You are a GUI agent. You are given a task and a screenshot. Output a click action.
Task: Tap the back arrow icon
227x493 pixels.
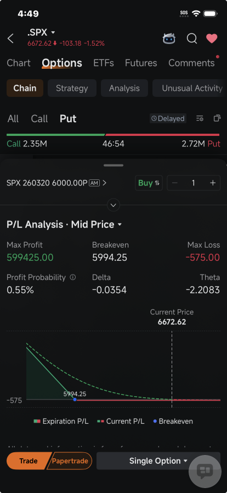10,39
